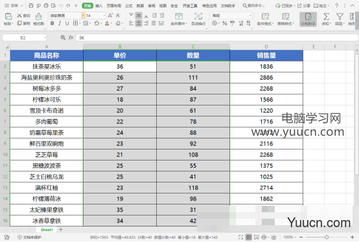Switch to normal grid view mode
Image resolution: width=359 pixels, height=242 pixels.
(249, 237)
